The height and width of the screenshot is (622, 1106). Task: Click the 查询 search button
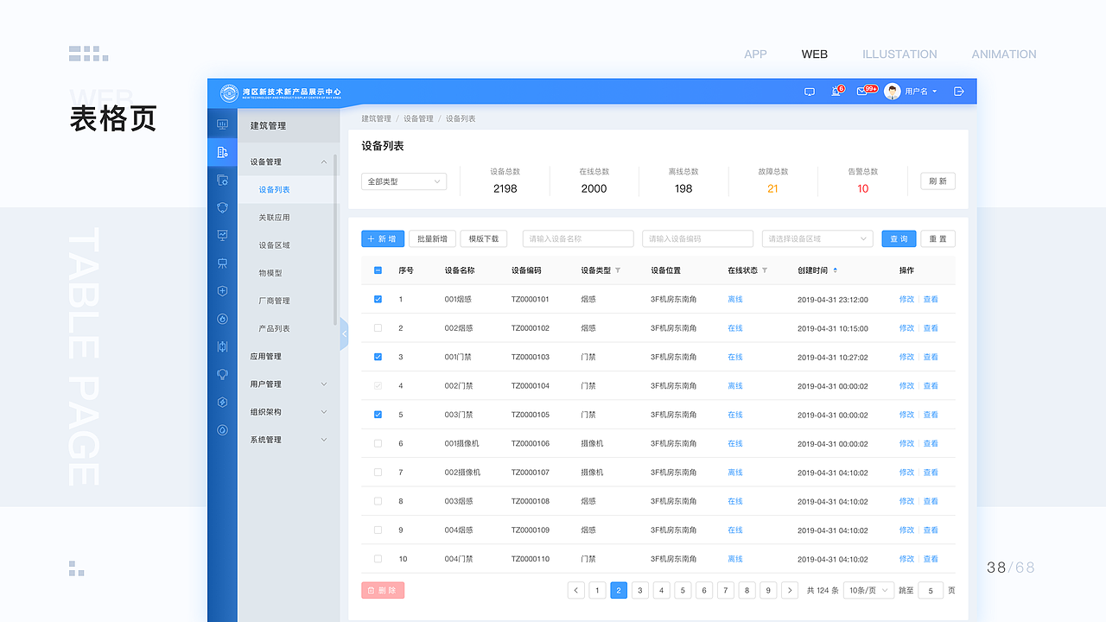[899, 238]
